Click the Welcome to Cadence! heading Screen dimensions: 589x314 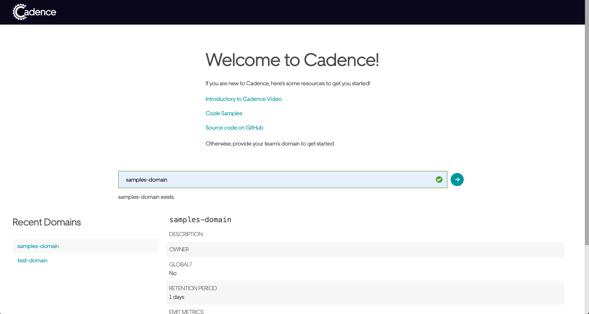tap(292, 60)
